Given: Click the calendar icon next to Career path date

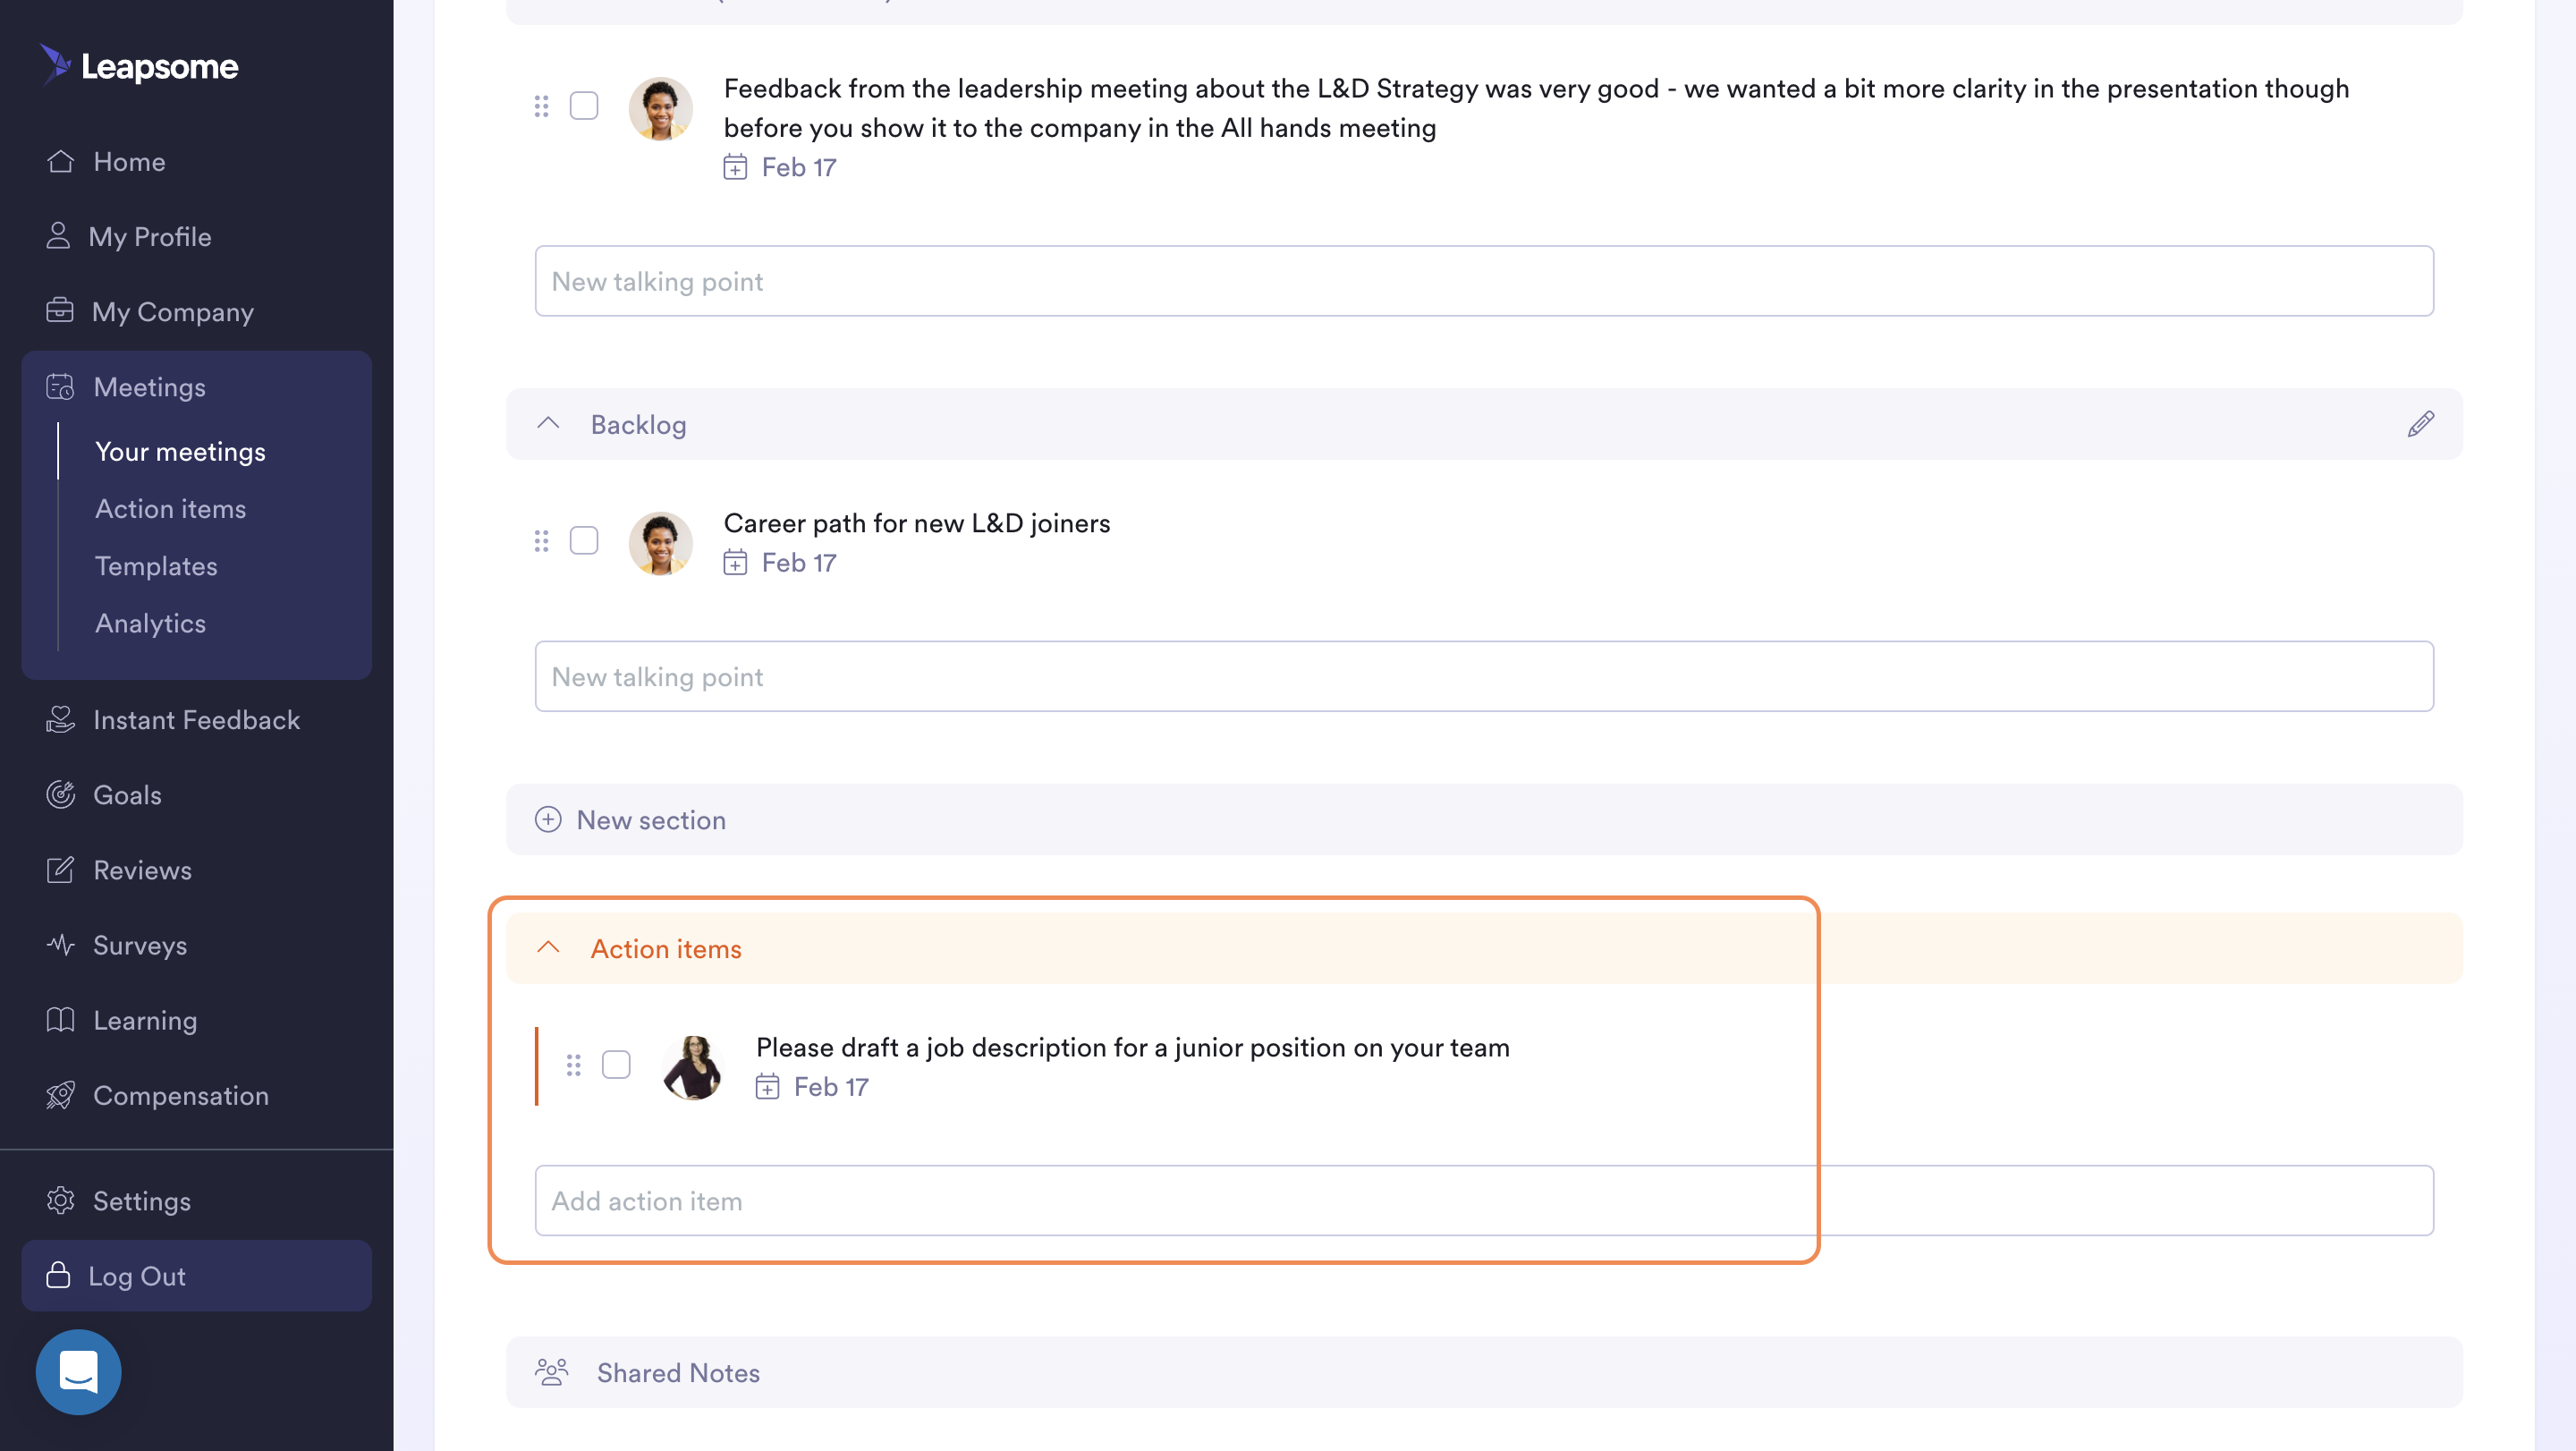Looking at the screenshot, I should [x=735, y=563].
